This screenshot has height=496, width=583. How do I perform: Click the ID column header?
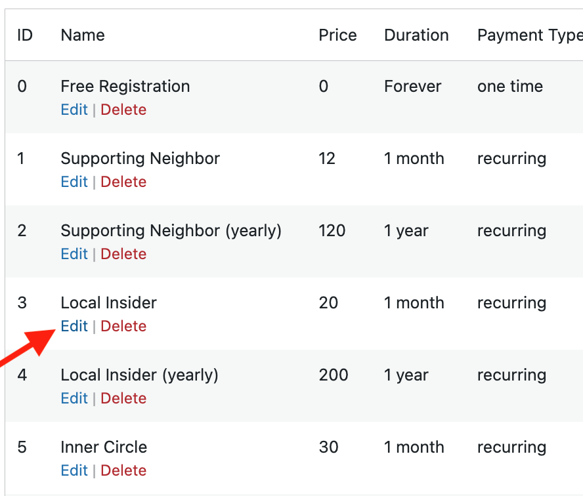click(24, 35)
